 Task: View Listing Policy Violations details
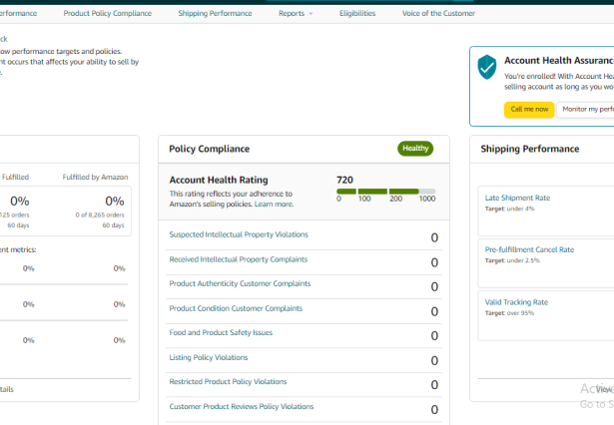click(x=209, y=357)
